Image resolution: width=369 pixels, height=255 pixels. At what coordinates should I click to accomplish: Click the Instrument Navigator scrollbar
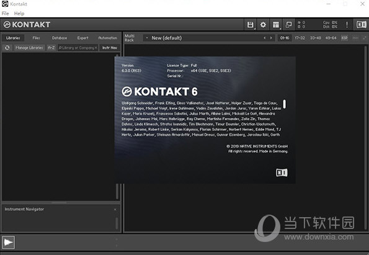pyautogui.click(x=117, y=223)
